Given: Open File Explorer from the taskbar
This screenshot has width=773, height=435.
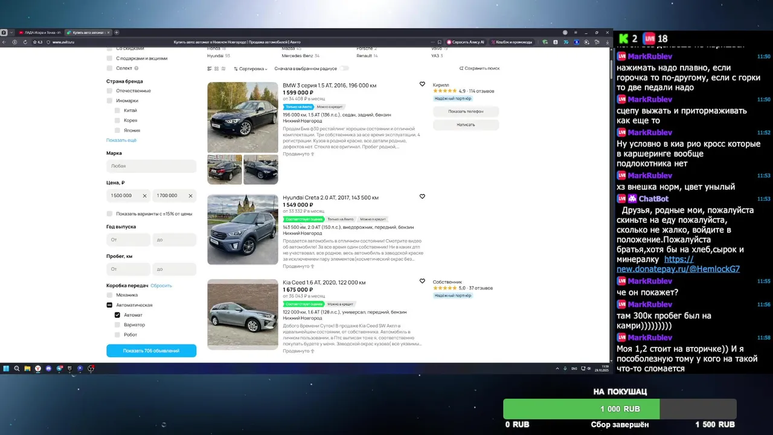Looking at the screenshot, I should tap(27, 369).
